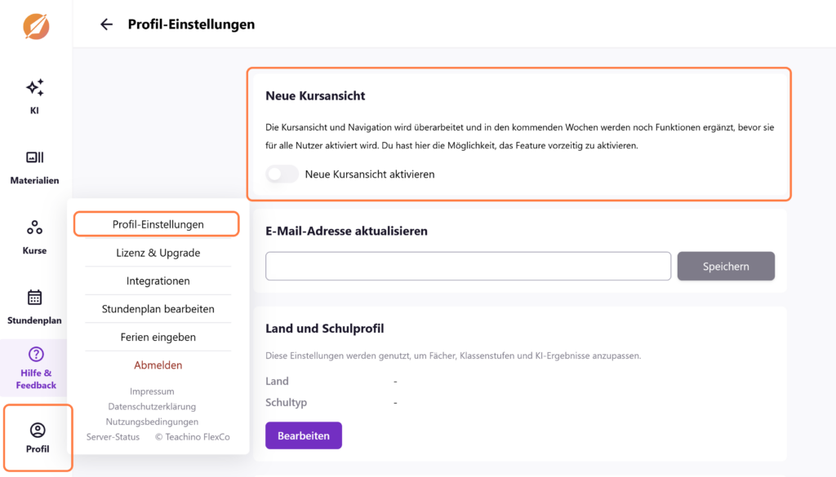Choose Stundenplan bearbeiten
Screen dimensions: 836x477
pos(157,309)
